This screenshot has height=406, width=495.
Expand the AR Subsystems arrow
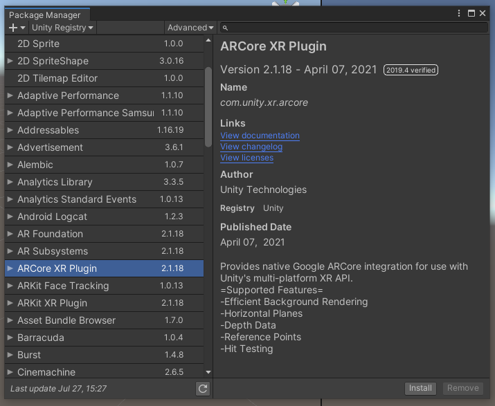(10, 251)
